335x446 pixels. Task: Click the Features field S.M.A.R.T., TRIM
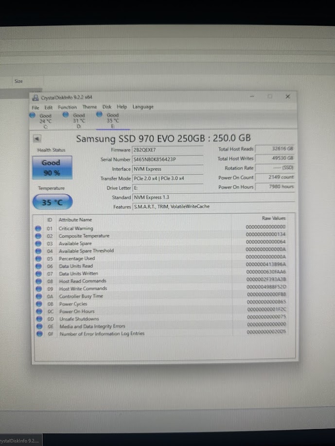(x=213, y=207)
